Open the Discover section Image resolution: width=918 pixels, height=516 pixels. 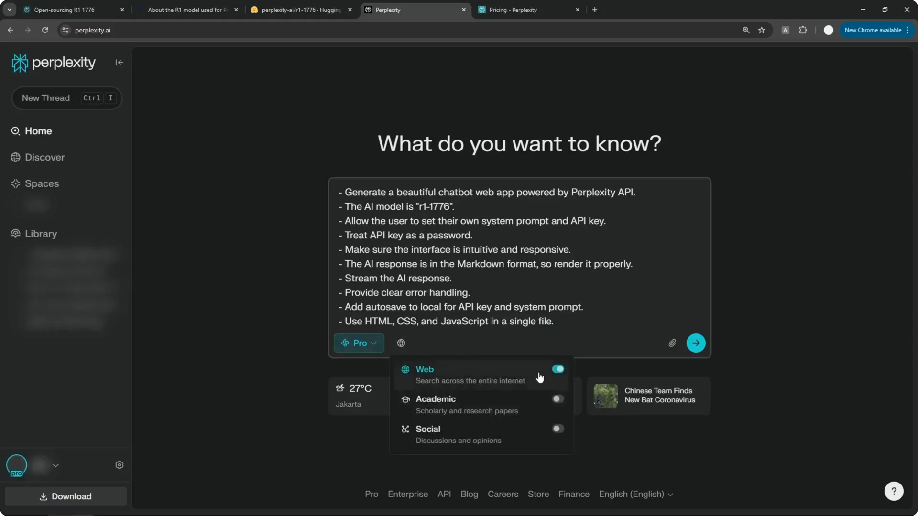44,157
